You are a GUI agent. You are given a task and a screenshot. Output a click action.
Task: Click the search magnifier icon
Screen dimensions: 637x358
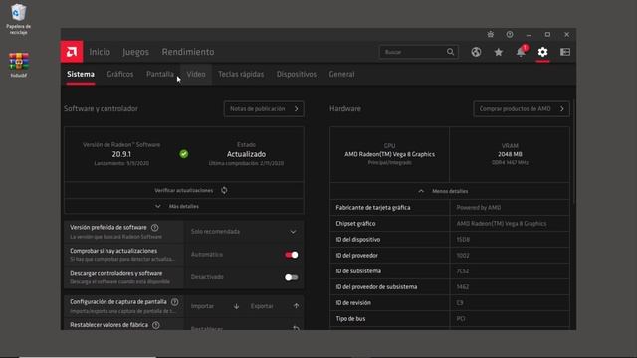pos(450,52)
